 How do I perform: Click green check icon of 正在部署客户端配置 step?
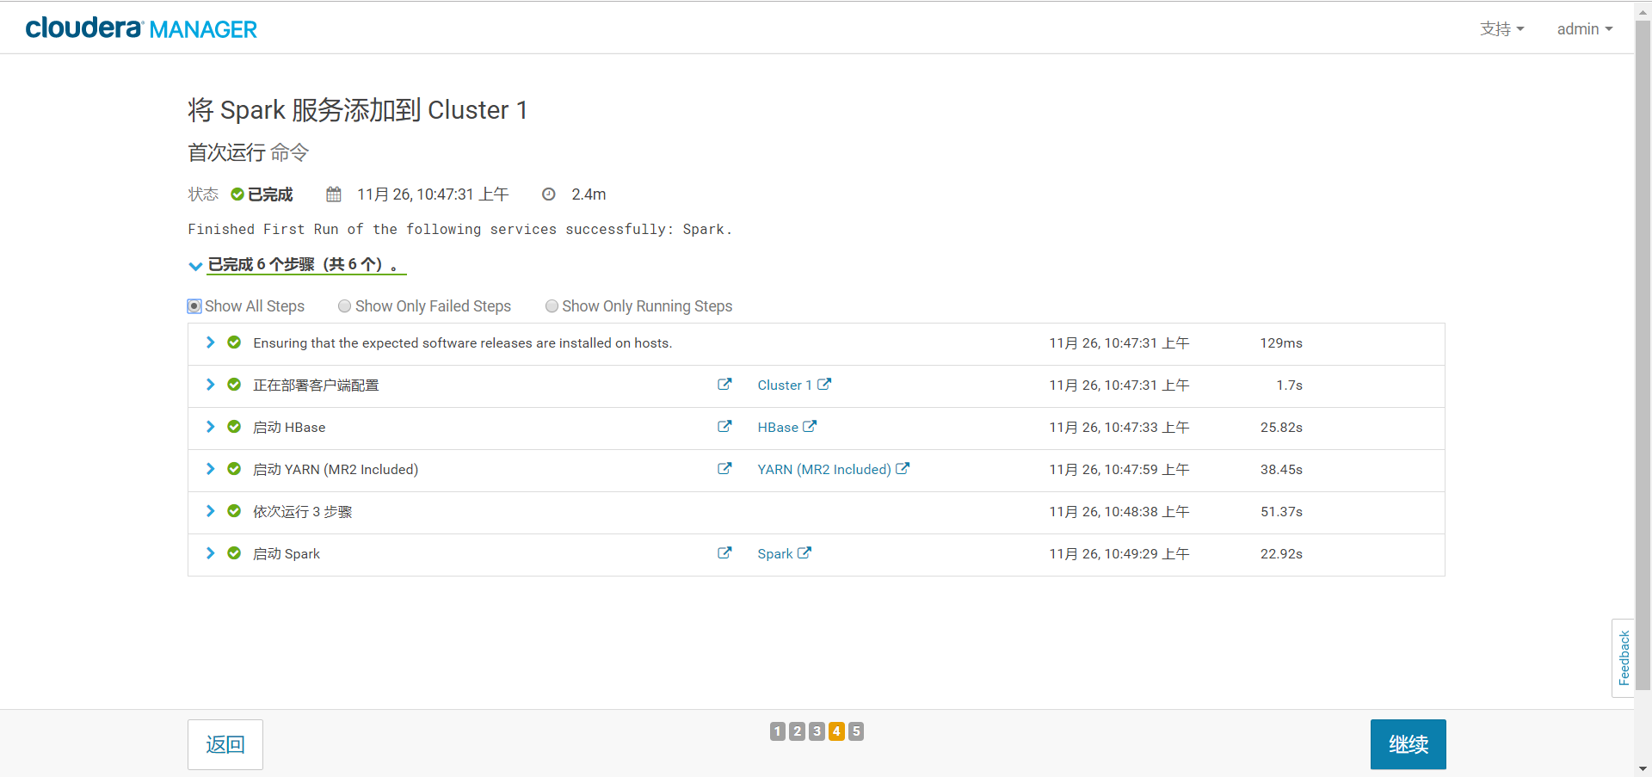point(234,385)
